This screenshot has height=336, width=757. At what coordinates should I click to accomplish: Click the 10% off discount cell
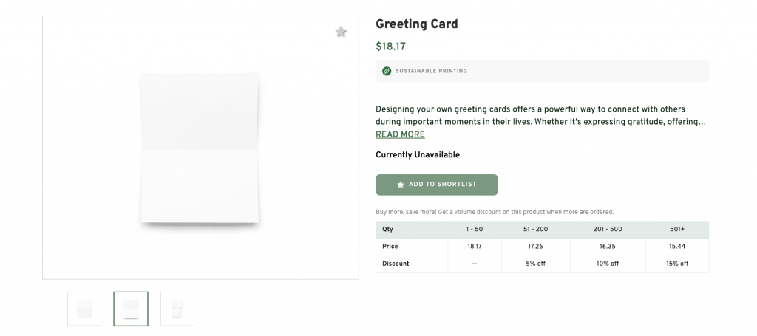click(608, 264)
